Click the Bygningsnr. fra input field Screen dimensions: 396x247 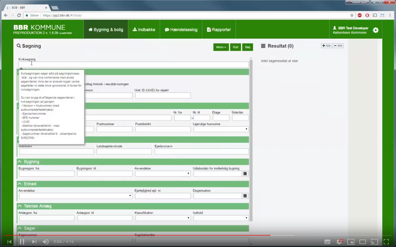coord(47,174)
